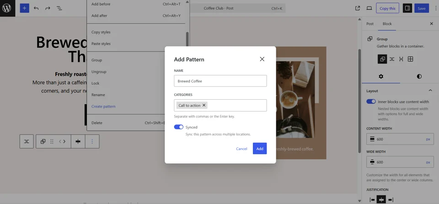Viewport: 439px width, 204px height.
Task: Open the editor options three-dot menu
Action: (x=435, y=8)
